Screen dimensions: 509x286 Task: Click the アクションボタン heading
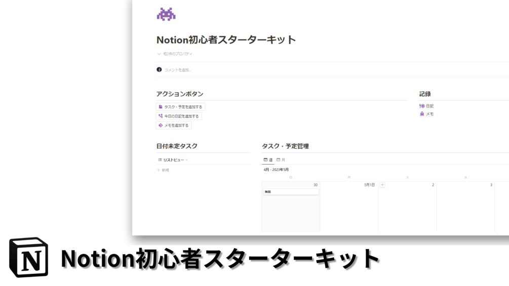click(180, 94)
